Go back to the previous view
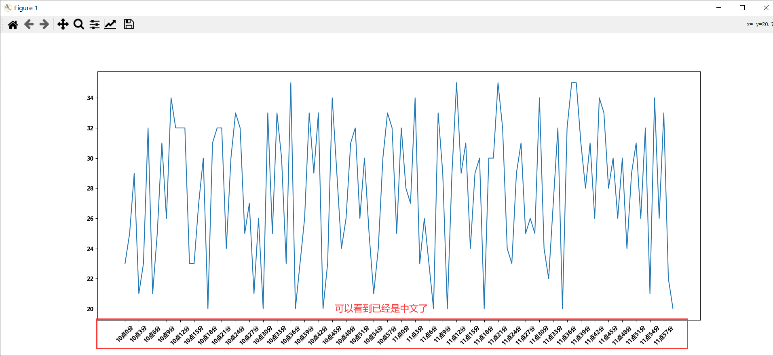The height and width of the screenshot is (356, 773). [x=29, y=25]
